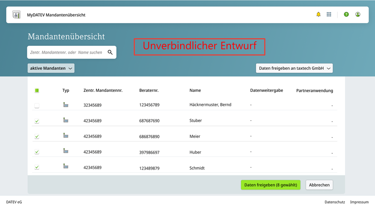Click the search magnifier icon

pyautogui.click(x=110, y=52)
